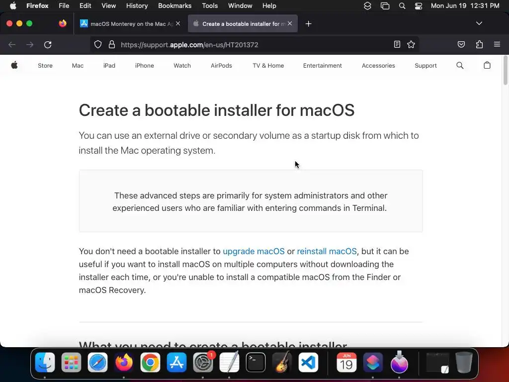Click the back arrow in Firefox toolbar
This screenshot has width=509, height=382.
(x=12, y=44)
